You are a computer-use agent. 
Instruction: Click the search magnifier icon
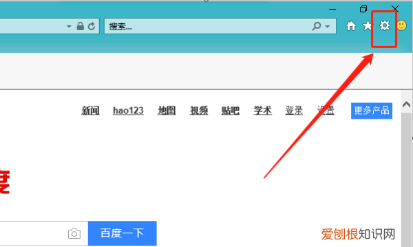(317, 26)
